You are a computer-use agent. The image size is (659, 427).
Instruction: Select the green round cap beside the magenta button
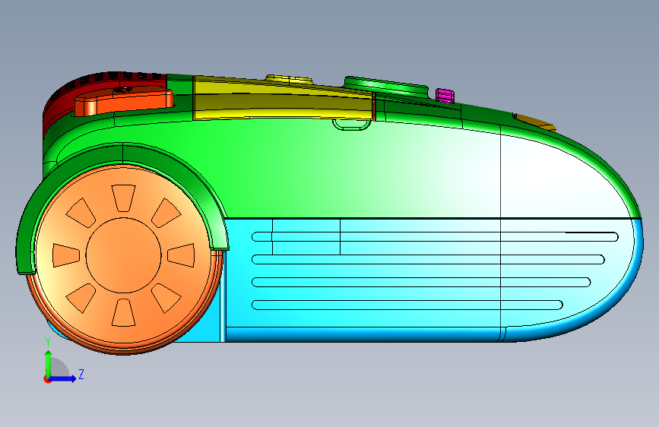coord(386,87)
